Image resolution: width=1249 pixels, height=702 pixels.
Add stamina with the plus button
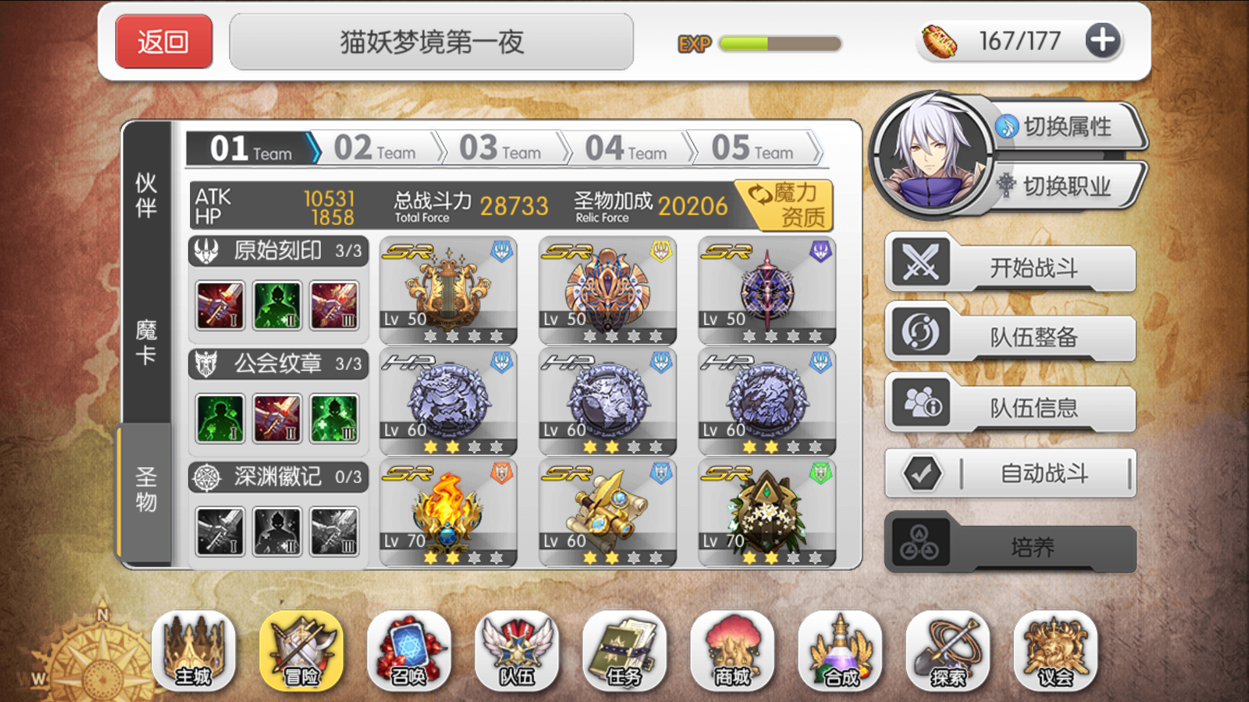[x=1103, y=41]
